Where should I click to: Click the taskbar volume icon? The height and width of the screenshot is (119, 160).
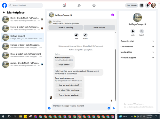pyautogui.click(x=144, y=116)
